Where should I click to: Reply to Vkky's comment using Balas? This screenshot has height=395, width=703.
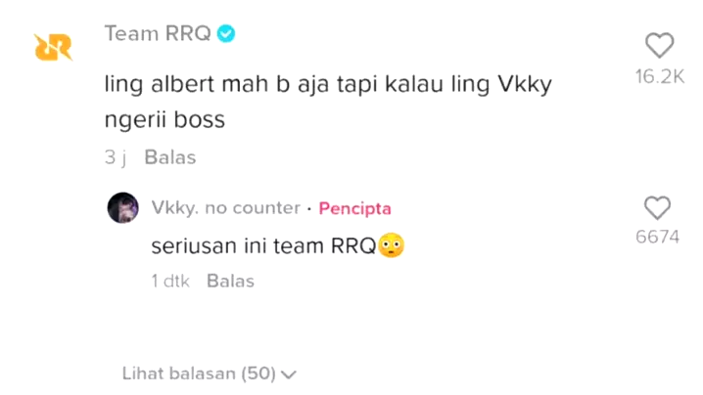(230, 282)
